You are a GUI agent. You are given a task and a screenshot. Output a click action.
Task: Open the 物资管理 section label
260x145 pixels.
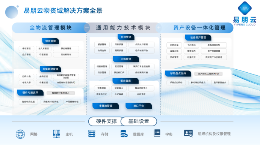coord(51,41)
